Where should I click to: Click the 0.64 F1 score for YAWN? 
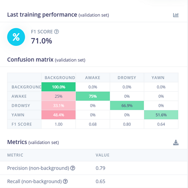[x=161, y=124]
